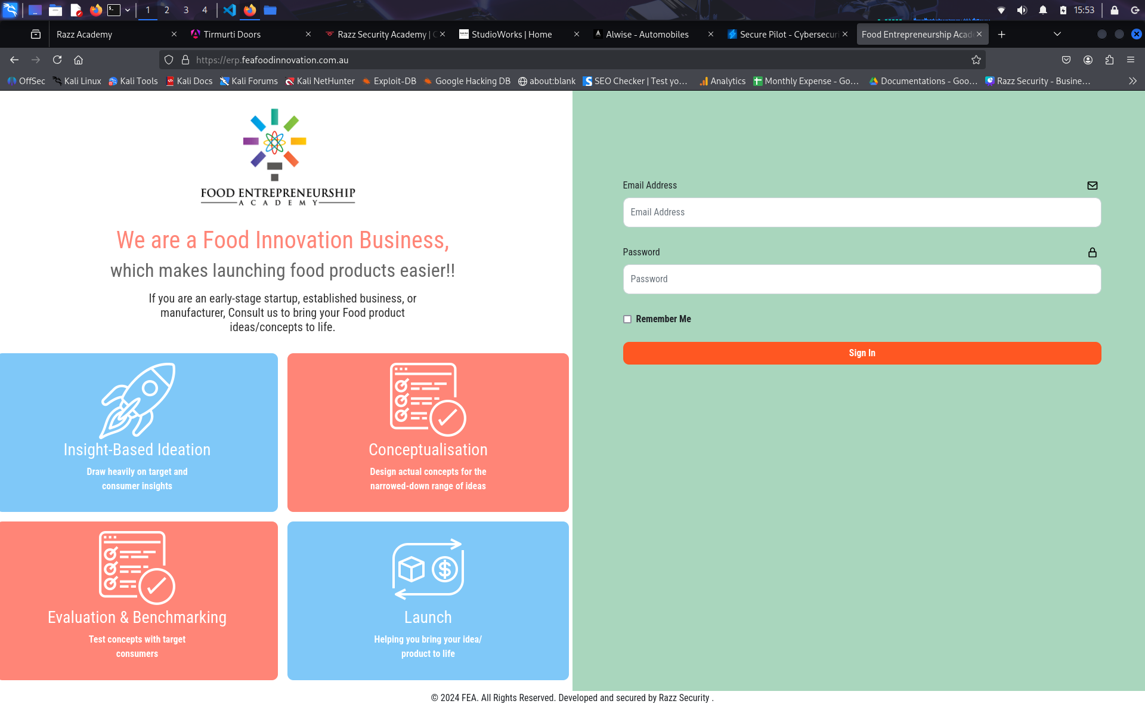Open the Kali NetHunter bookmark
The height and width of the screenshot is (716, 1145).
click(x=320, y=81)
